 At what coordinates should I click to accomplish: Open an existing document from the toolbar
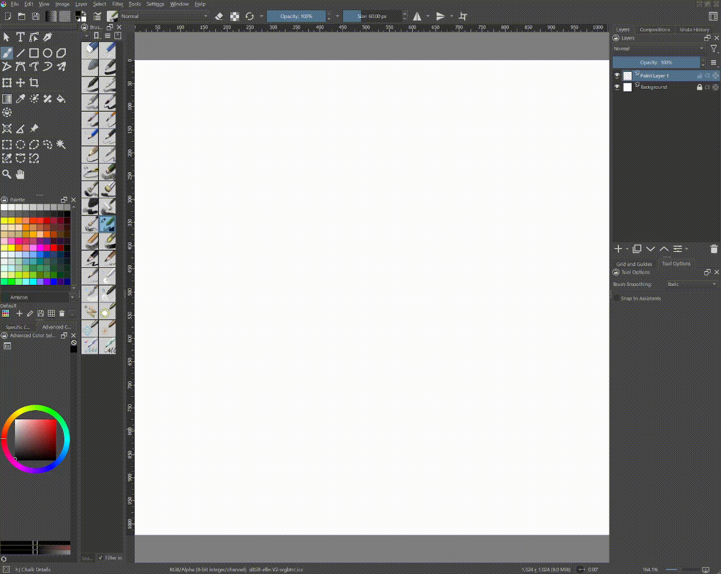(21, 16)
